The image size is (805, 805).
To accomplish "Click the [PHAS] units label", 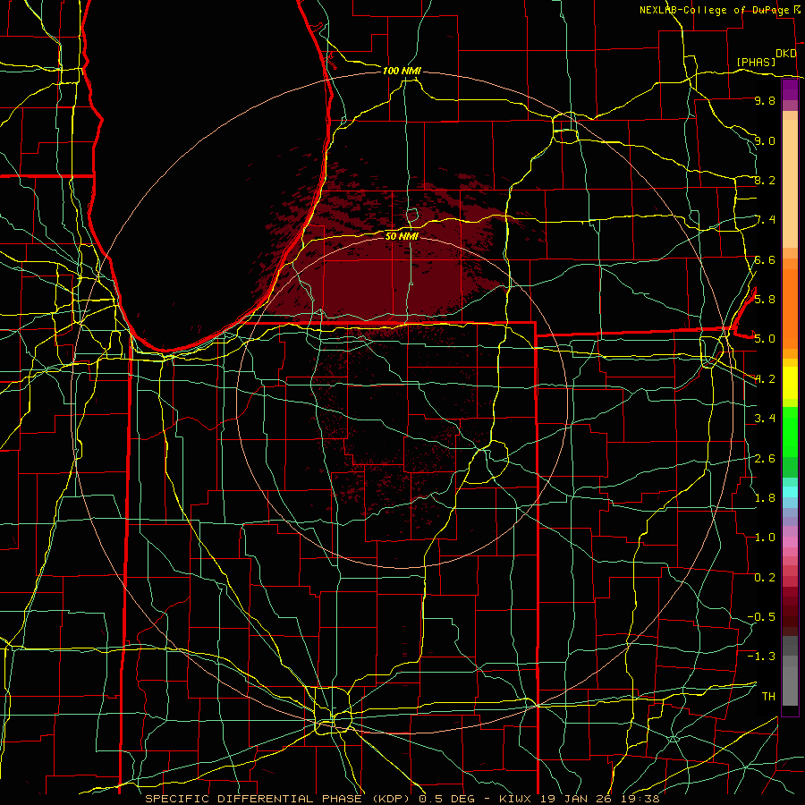I will [x=756, y=62].
